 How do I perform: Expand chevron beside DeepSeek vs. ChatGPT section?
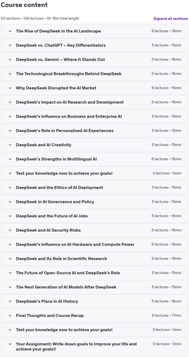click(10, 45)
